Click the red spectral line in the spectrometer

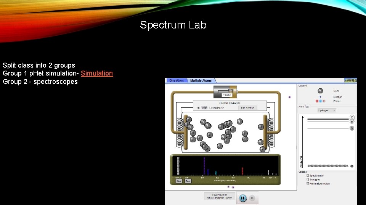point(242,171)
